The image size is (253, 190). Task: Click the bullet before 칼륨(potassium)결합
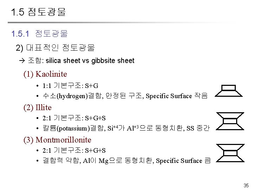[37, 128]
